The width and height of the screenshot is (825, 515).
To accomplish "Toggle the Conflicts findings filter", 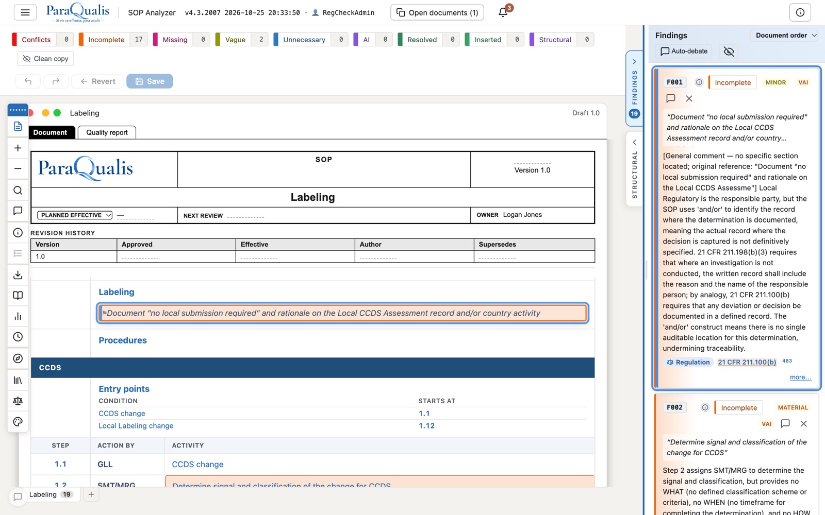I will [x=43, y=40].
